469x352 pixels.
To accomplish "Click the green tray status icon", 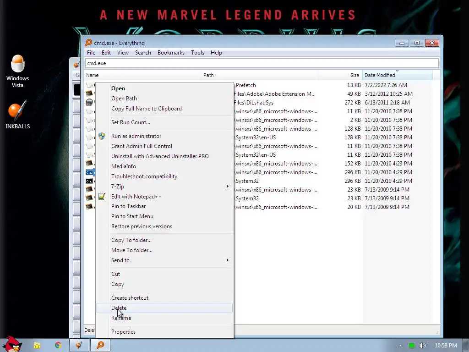I will pos(412,346).
